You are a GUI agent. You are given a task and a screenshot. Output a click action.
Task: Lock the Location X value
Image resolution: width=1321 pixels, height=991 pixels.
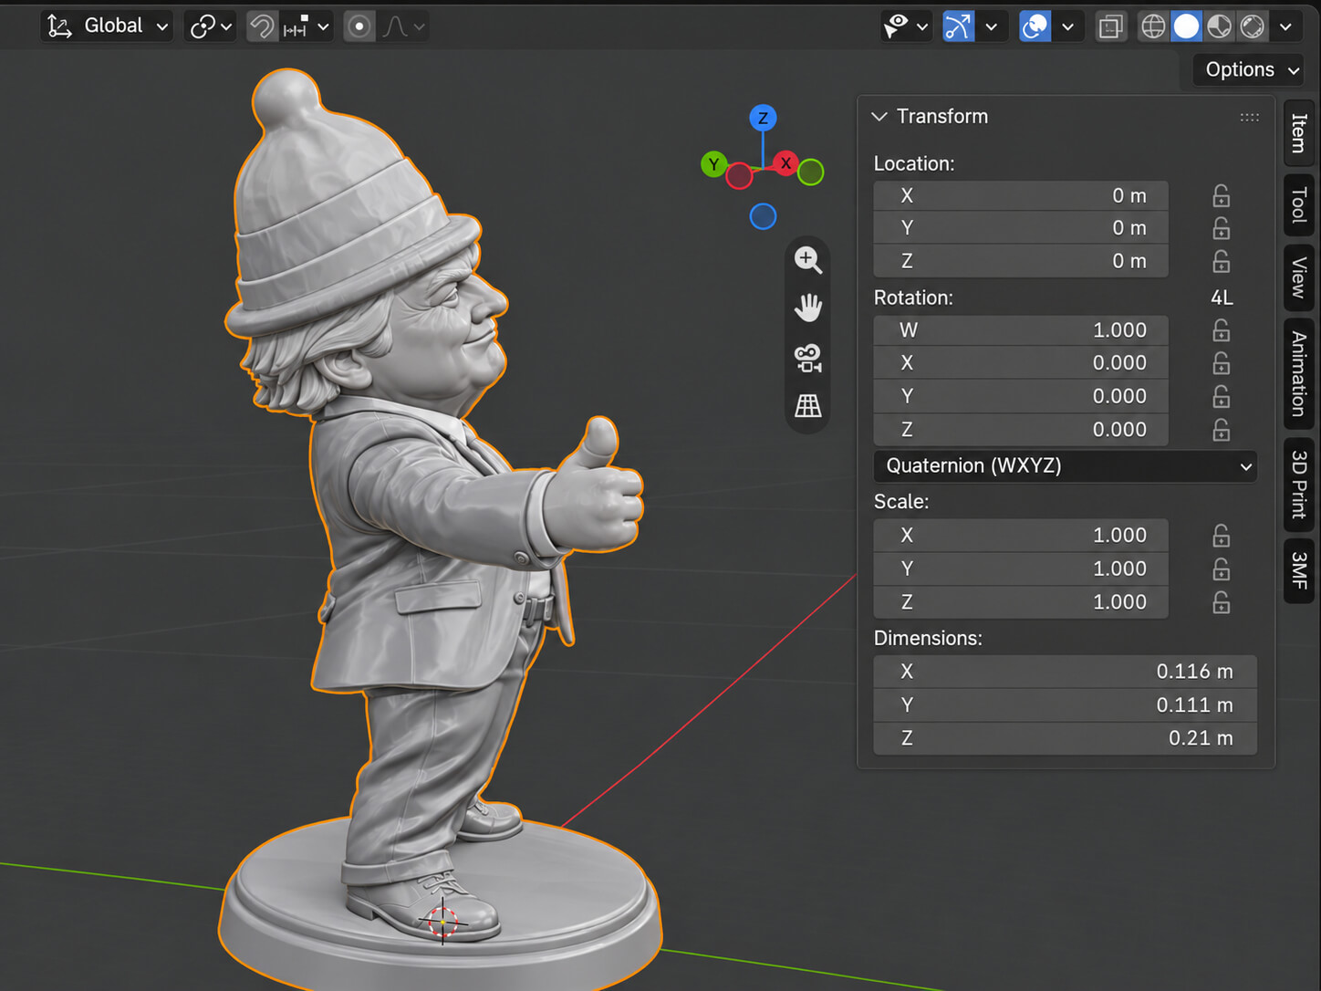point(1221,196)
